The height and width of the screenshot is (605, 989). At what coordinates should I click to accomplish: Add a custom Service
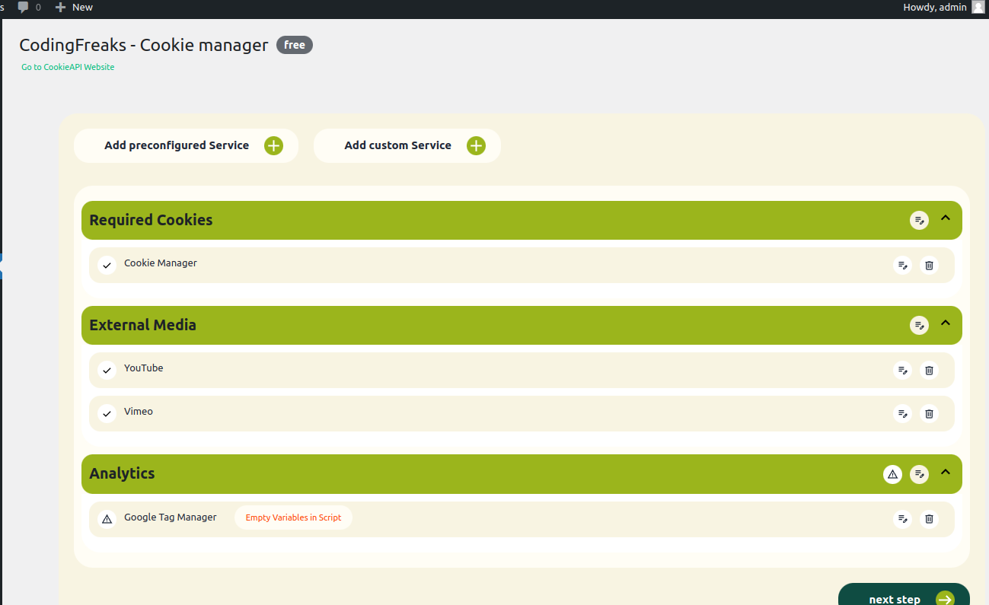407,145
